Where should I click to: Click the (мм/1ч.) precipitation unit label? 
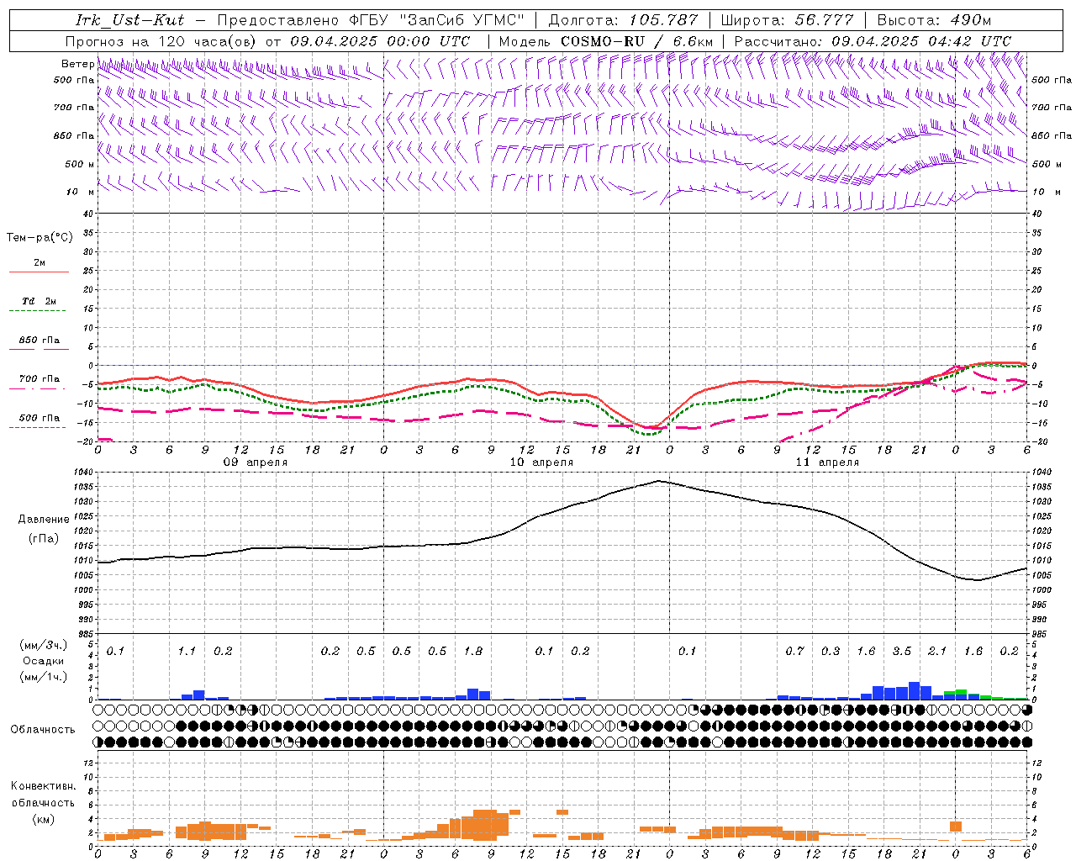pyautogui.click(x=44, y=677)
